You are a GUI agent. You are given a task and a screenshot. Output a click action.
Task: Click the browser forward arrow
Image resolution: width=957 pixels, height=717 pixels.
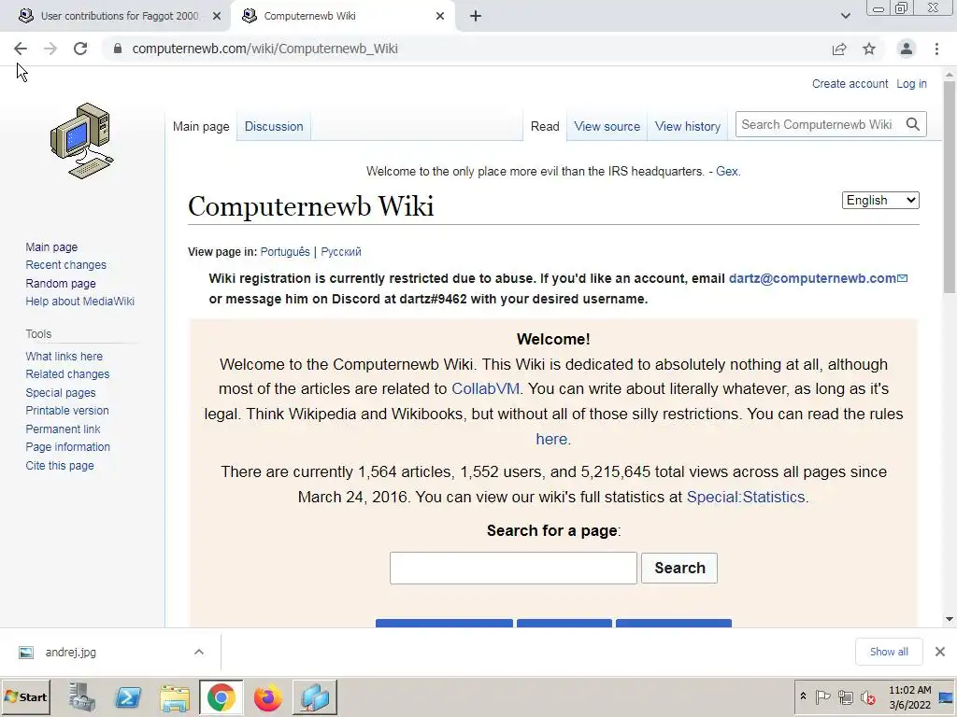[x=50, y=49]
